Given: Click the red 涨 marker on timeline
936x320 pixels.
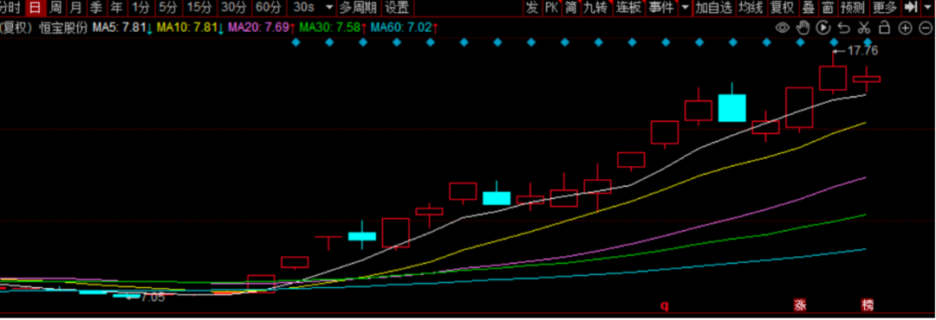Looking at the screenshot, I should (x=800, y=304).
